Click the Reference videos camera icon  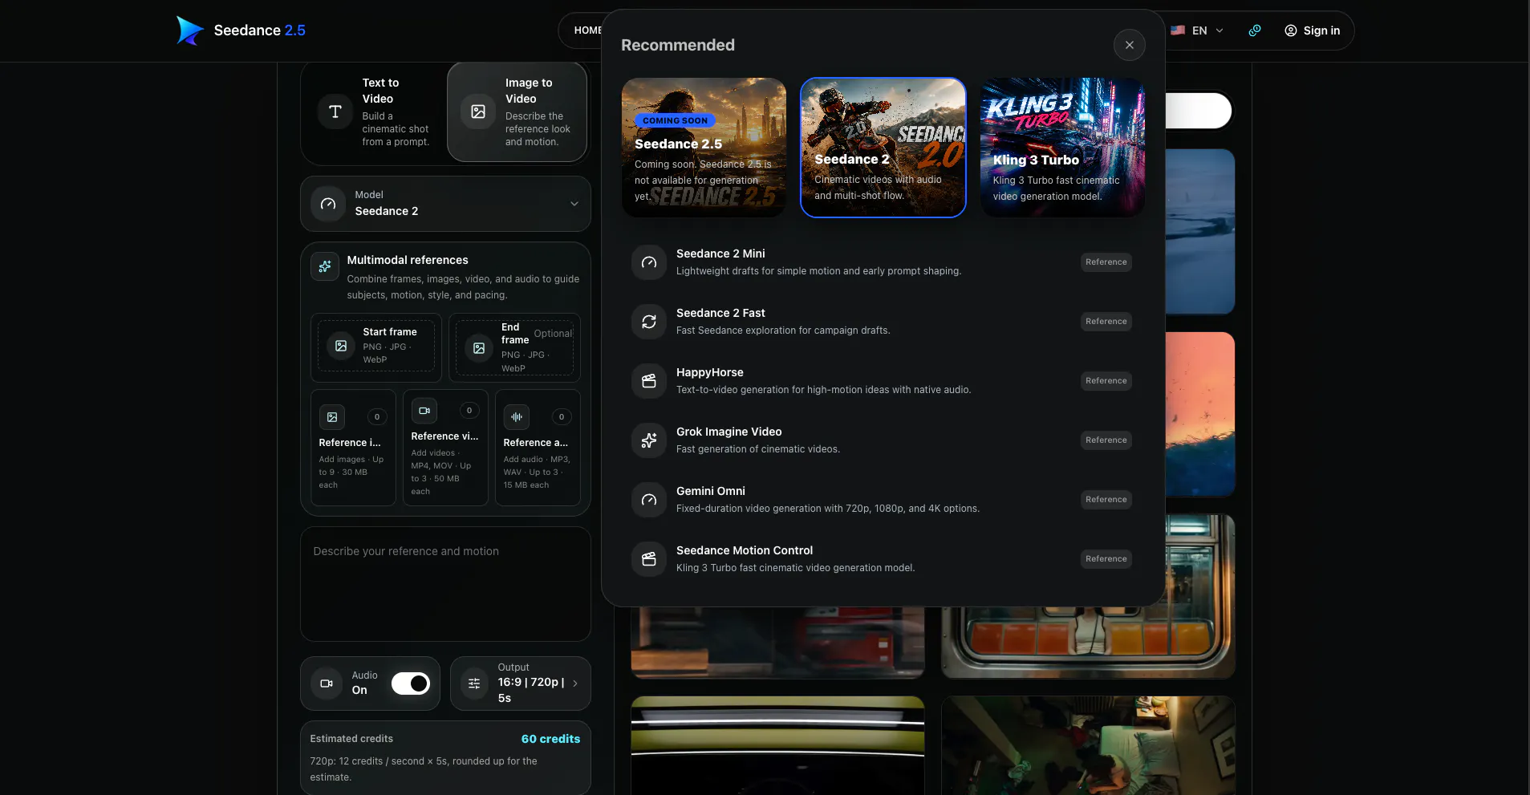(424, 411)
